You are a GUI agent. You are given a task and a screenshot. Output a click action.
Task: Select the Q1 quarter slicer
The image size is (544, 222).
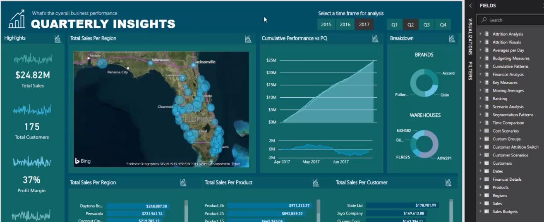[x=395, y=25]
